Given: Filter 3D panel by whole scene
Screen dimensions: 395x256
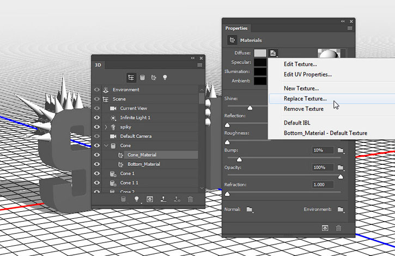Looking at the screenshot, I should (x=131, y=78).
